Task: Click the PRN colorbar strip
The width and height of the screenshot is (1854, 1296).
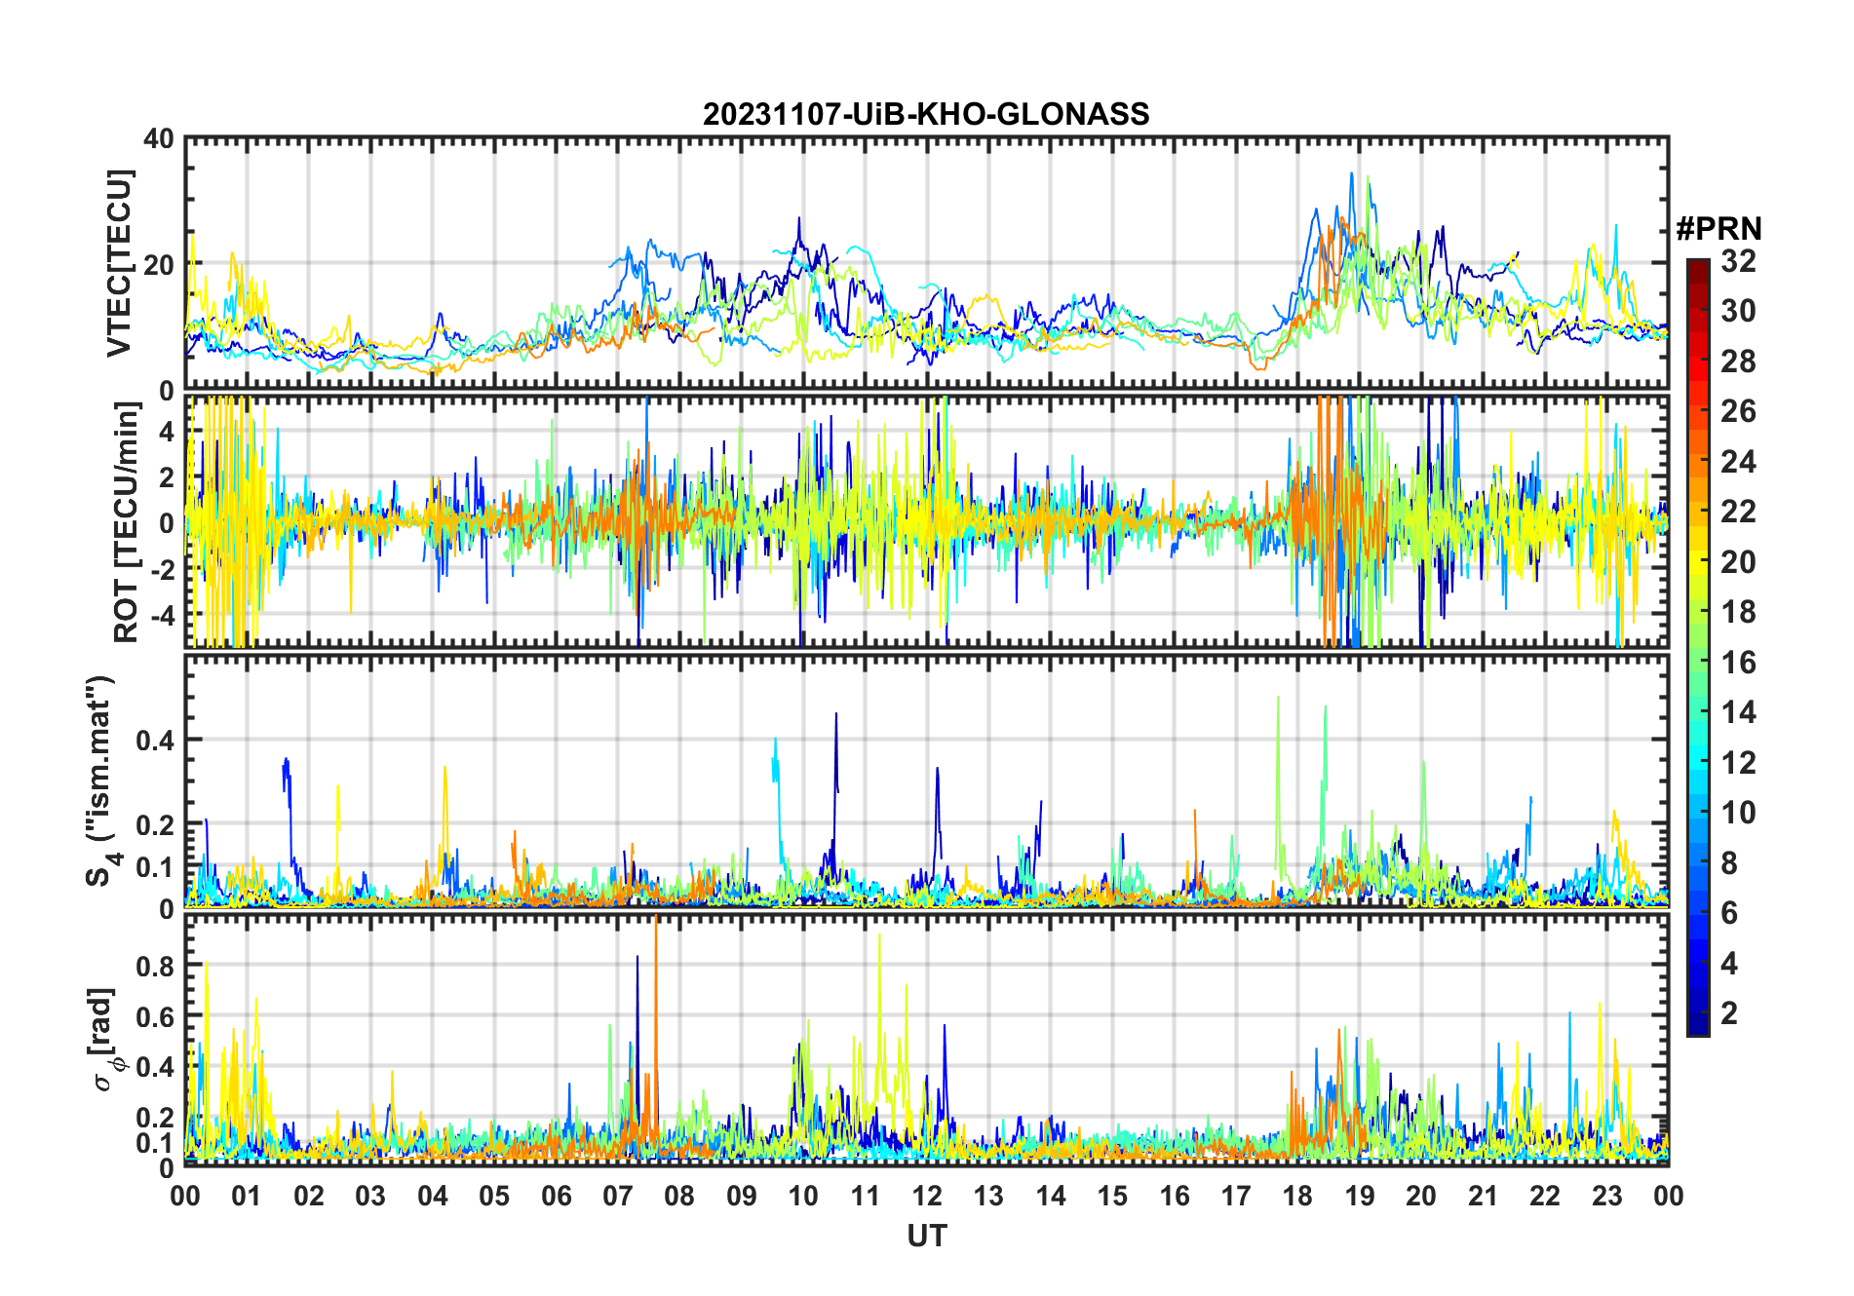Action: 1698,647
